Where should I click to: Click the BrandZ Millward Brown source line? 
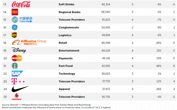(46, 105)
